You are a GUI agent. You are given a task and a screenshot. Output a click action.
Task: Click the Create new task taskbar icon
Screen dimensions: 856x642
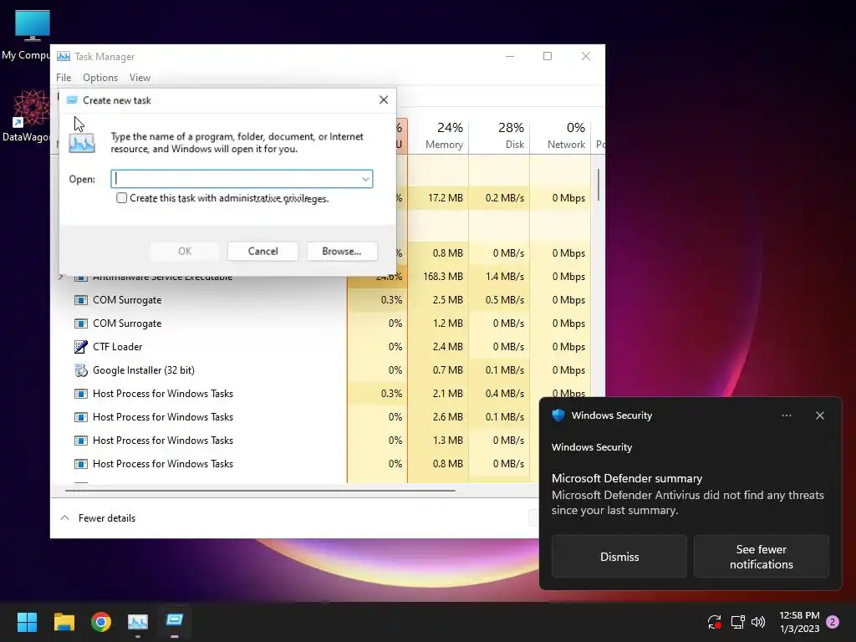click(175, 622)
